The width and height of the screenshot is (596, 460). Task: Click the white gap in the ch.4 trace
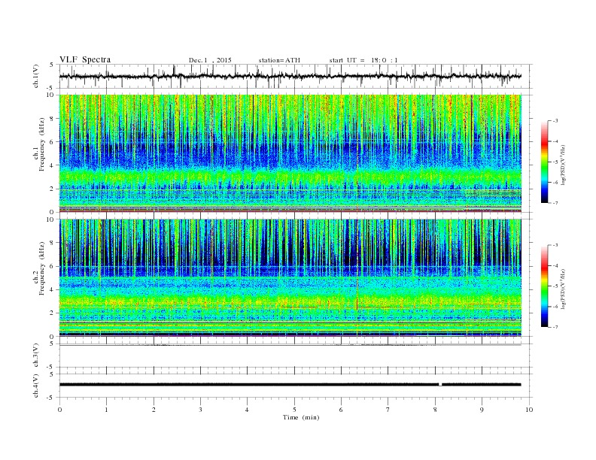tap(440, 385)
